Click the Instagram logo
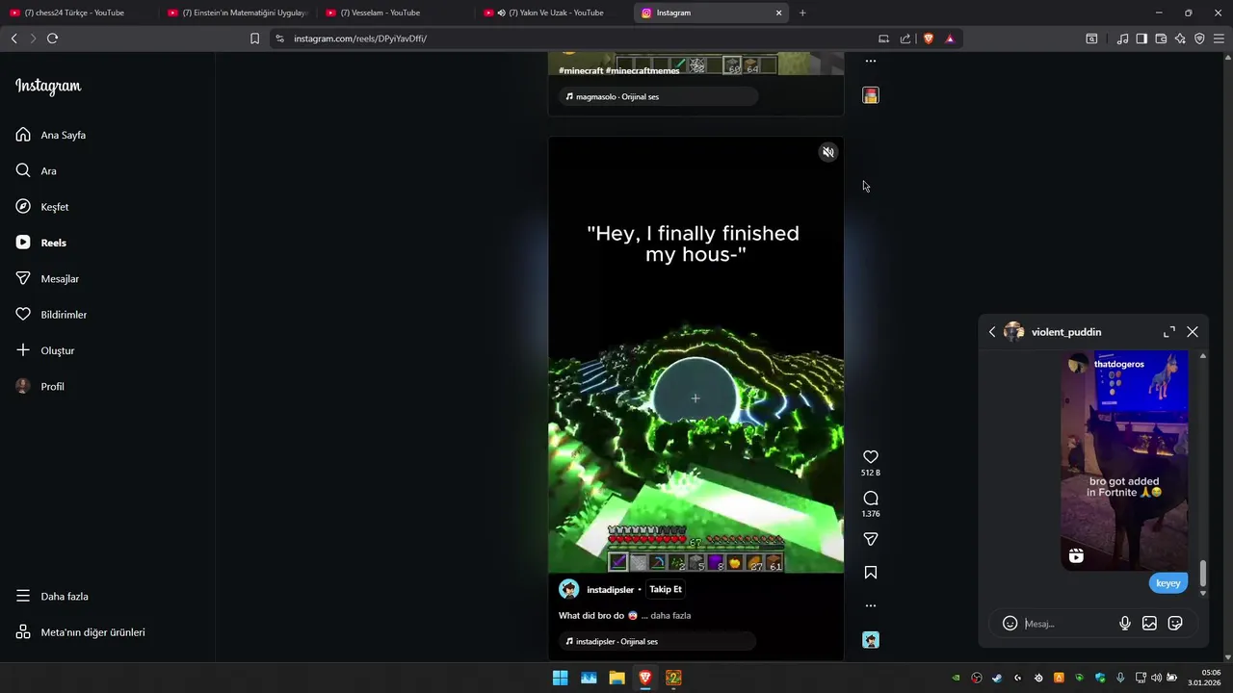1233x693 pixels. pyautogui.click(x=48, y=86)
